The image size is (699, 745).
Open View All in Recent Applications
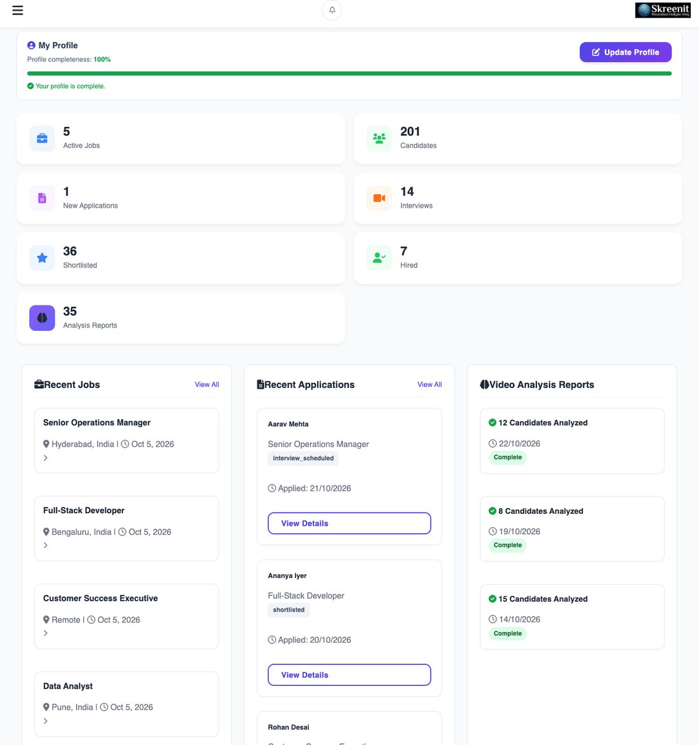point(430,384)
